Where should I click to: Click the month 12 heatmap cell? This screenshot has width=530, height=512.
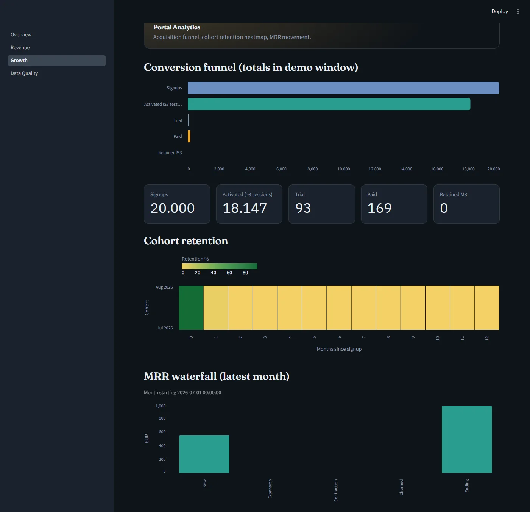487,308
